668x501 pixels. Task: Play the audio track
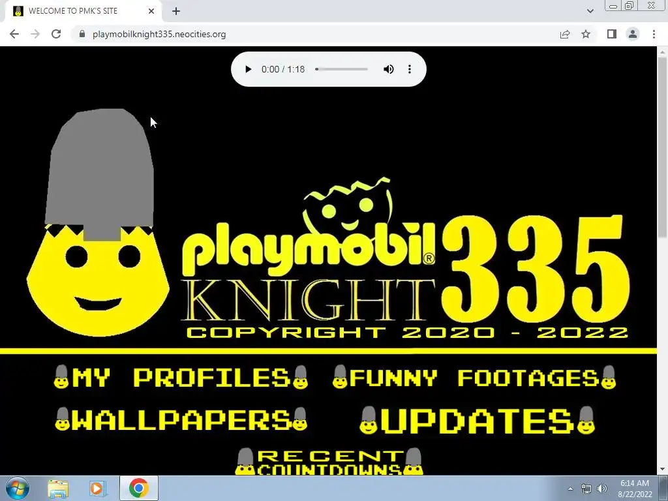click(x=248, y=69)
